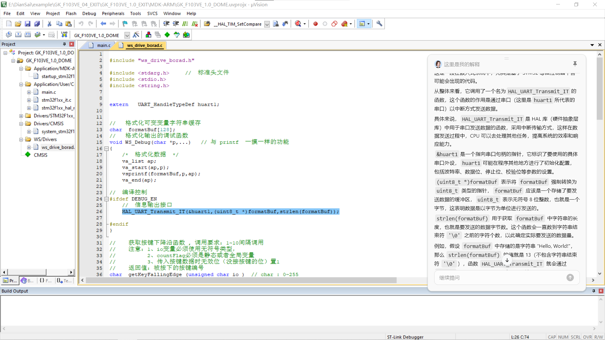Insert breakpoint with red circle icon
This screenshot has width=605, height=340.
[x=315, y=24]
